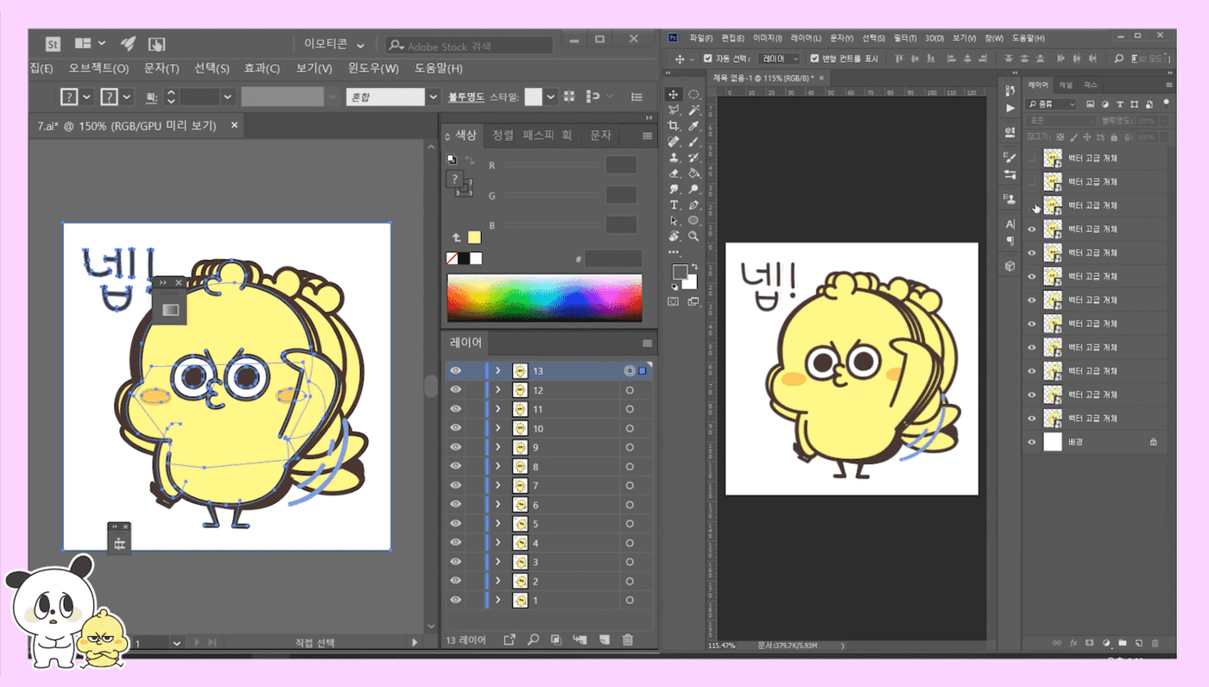Open Photoshop Actions panel play icon

tap(1010, 109)
